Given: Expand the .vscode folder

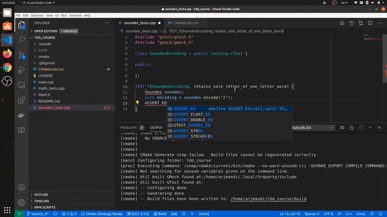Looking at the screenshot, I should click(71, 44).
